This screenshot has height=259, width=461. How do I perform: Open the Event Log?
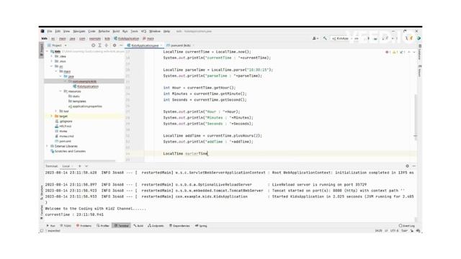click(x=407, y=226)
